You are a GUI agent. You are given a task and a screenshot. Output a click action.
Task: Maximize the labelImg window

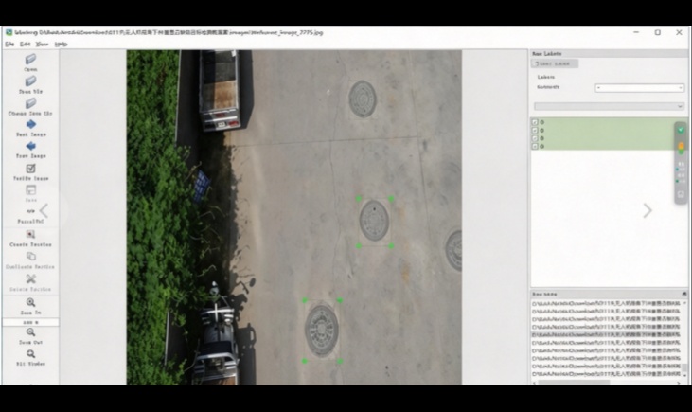coord(658,32)
